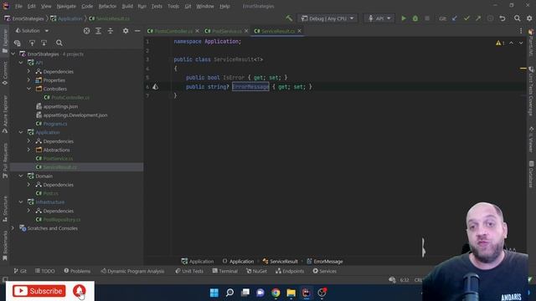Open File Explorer from taskbar
The image size is (536, 301).
pos(291,293)
